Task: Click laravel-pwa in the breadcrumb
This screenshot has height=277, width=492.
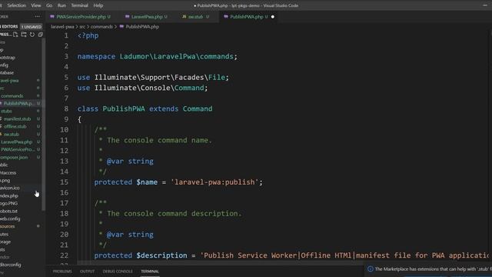Action: coord(62,27)
